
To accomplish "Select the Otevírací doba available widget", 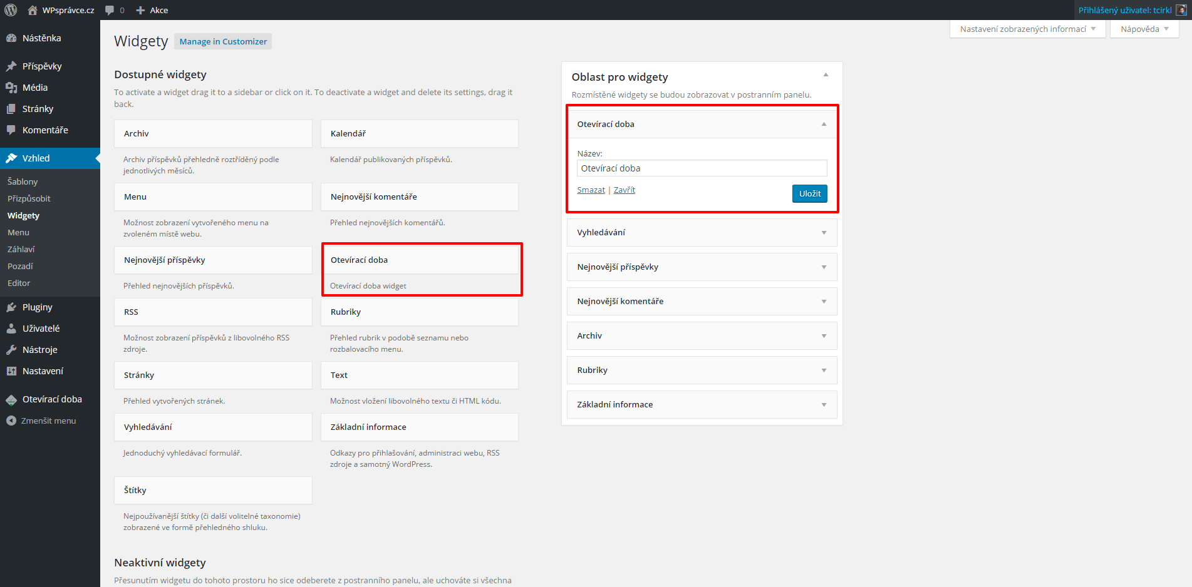I will (420, 260).
